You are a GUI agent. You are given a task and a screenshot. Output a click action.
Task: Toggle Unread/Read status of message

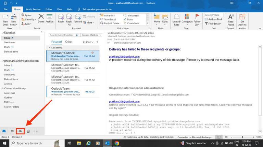(177, 20)
